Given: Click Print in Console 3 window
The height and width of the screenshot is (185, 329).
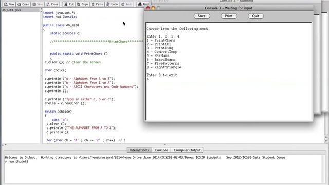Looking at the screenshot, I should pyautogui.click(x=229, y=16).
